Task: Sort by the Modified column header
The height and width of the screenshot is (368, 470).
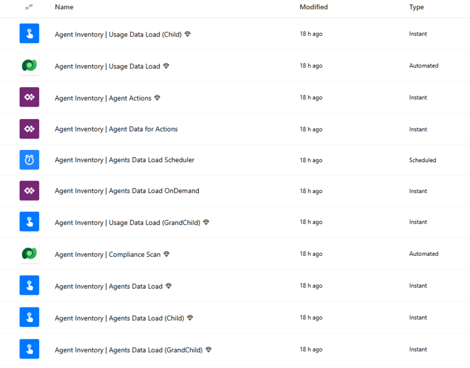Action: click(x=313, y=7)
